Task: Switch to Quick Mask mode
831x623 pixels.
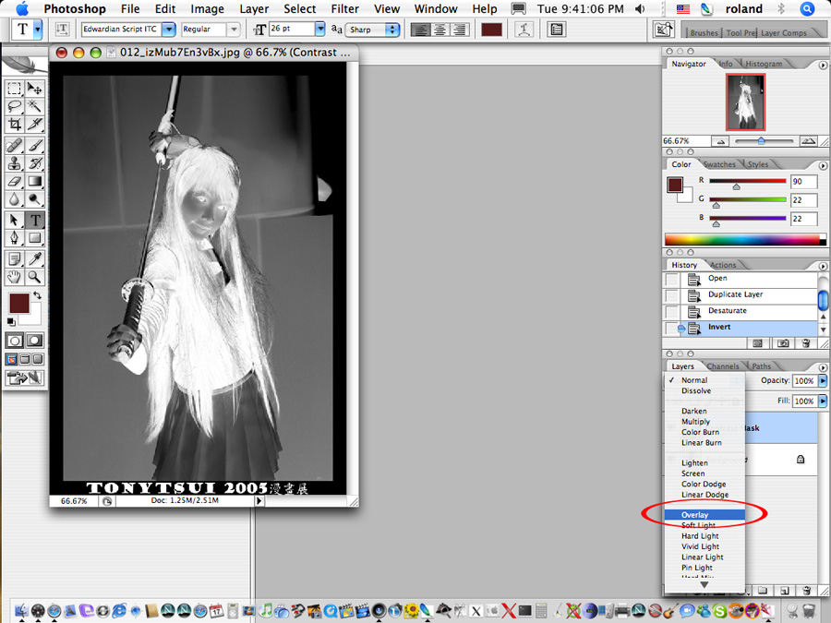Action: [35, 341]
